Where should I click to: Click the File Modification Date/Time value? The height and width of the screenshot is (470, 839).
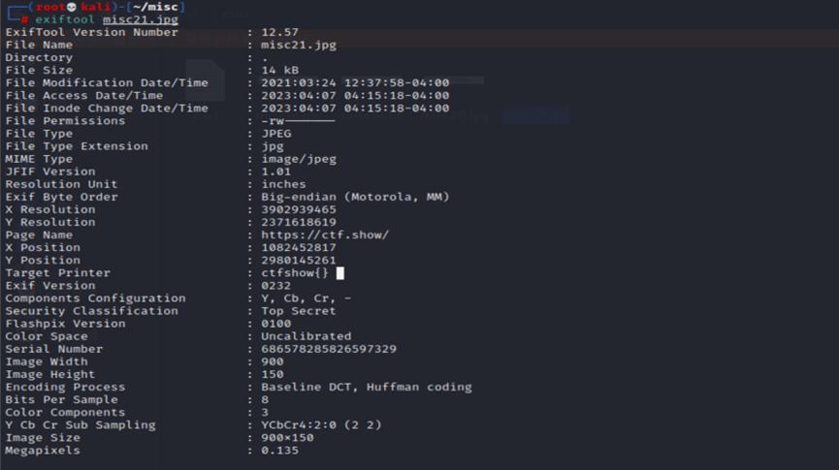[355, 82]
